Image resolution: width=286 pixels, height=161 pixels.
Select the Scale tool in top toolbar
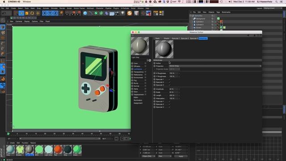coord(27,13)
